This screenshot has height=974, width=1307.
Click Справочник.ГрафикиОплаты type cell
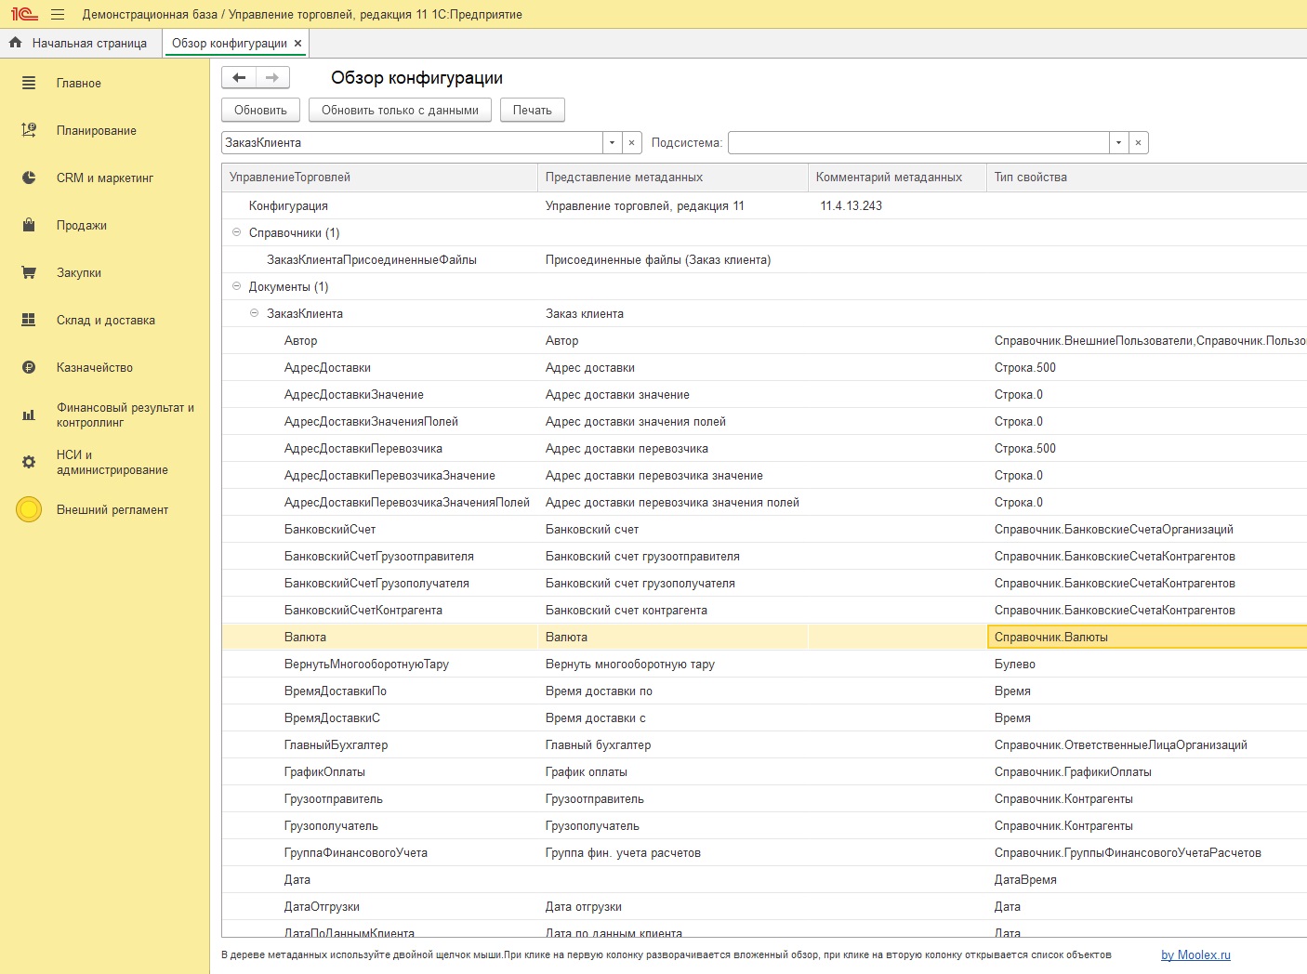coord(1146,771)
